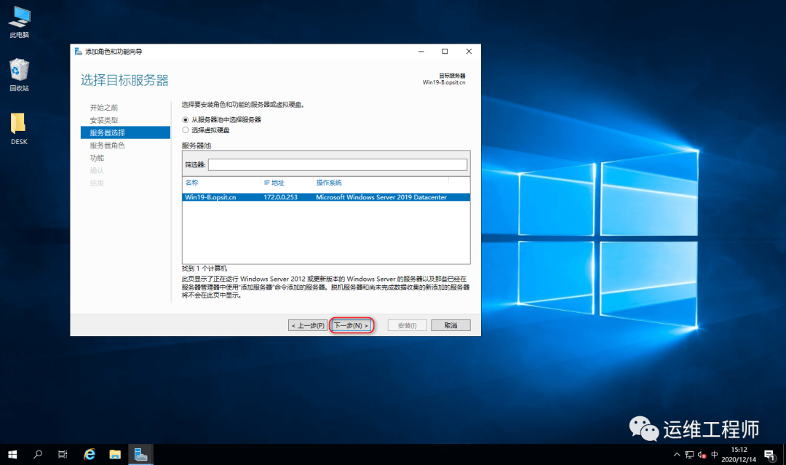Go to 服务器角色 step
This screenshot has width=786, height=465.
(x=107, y=146)
